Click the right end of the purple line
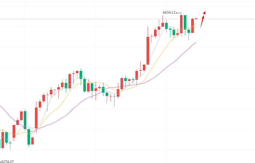 [196, 42]
